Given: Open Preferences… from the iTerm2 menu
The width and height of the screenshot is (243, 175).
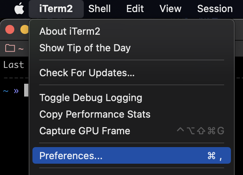Looking at the screenshot, I should pyautogui.click(x=71, y=156).
